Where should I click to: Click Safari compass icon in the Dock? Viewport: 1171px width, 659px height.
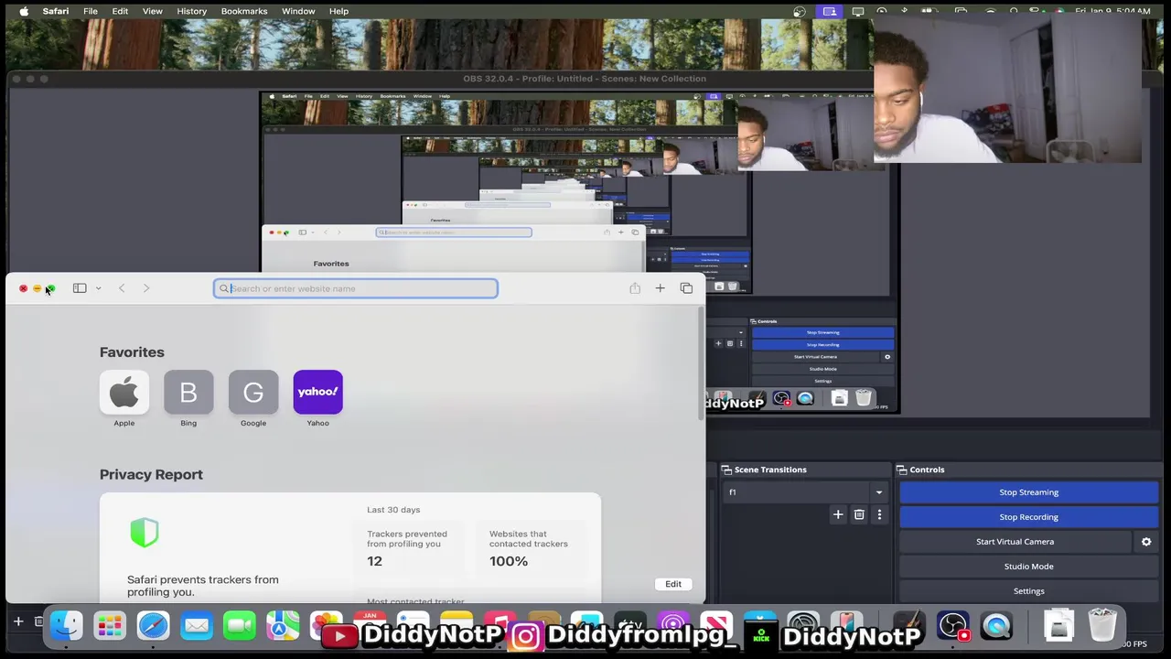tap(153, 626)
